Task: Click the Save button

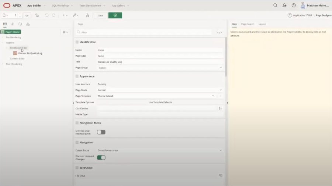Action: tap(101, 15)
